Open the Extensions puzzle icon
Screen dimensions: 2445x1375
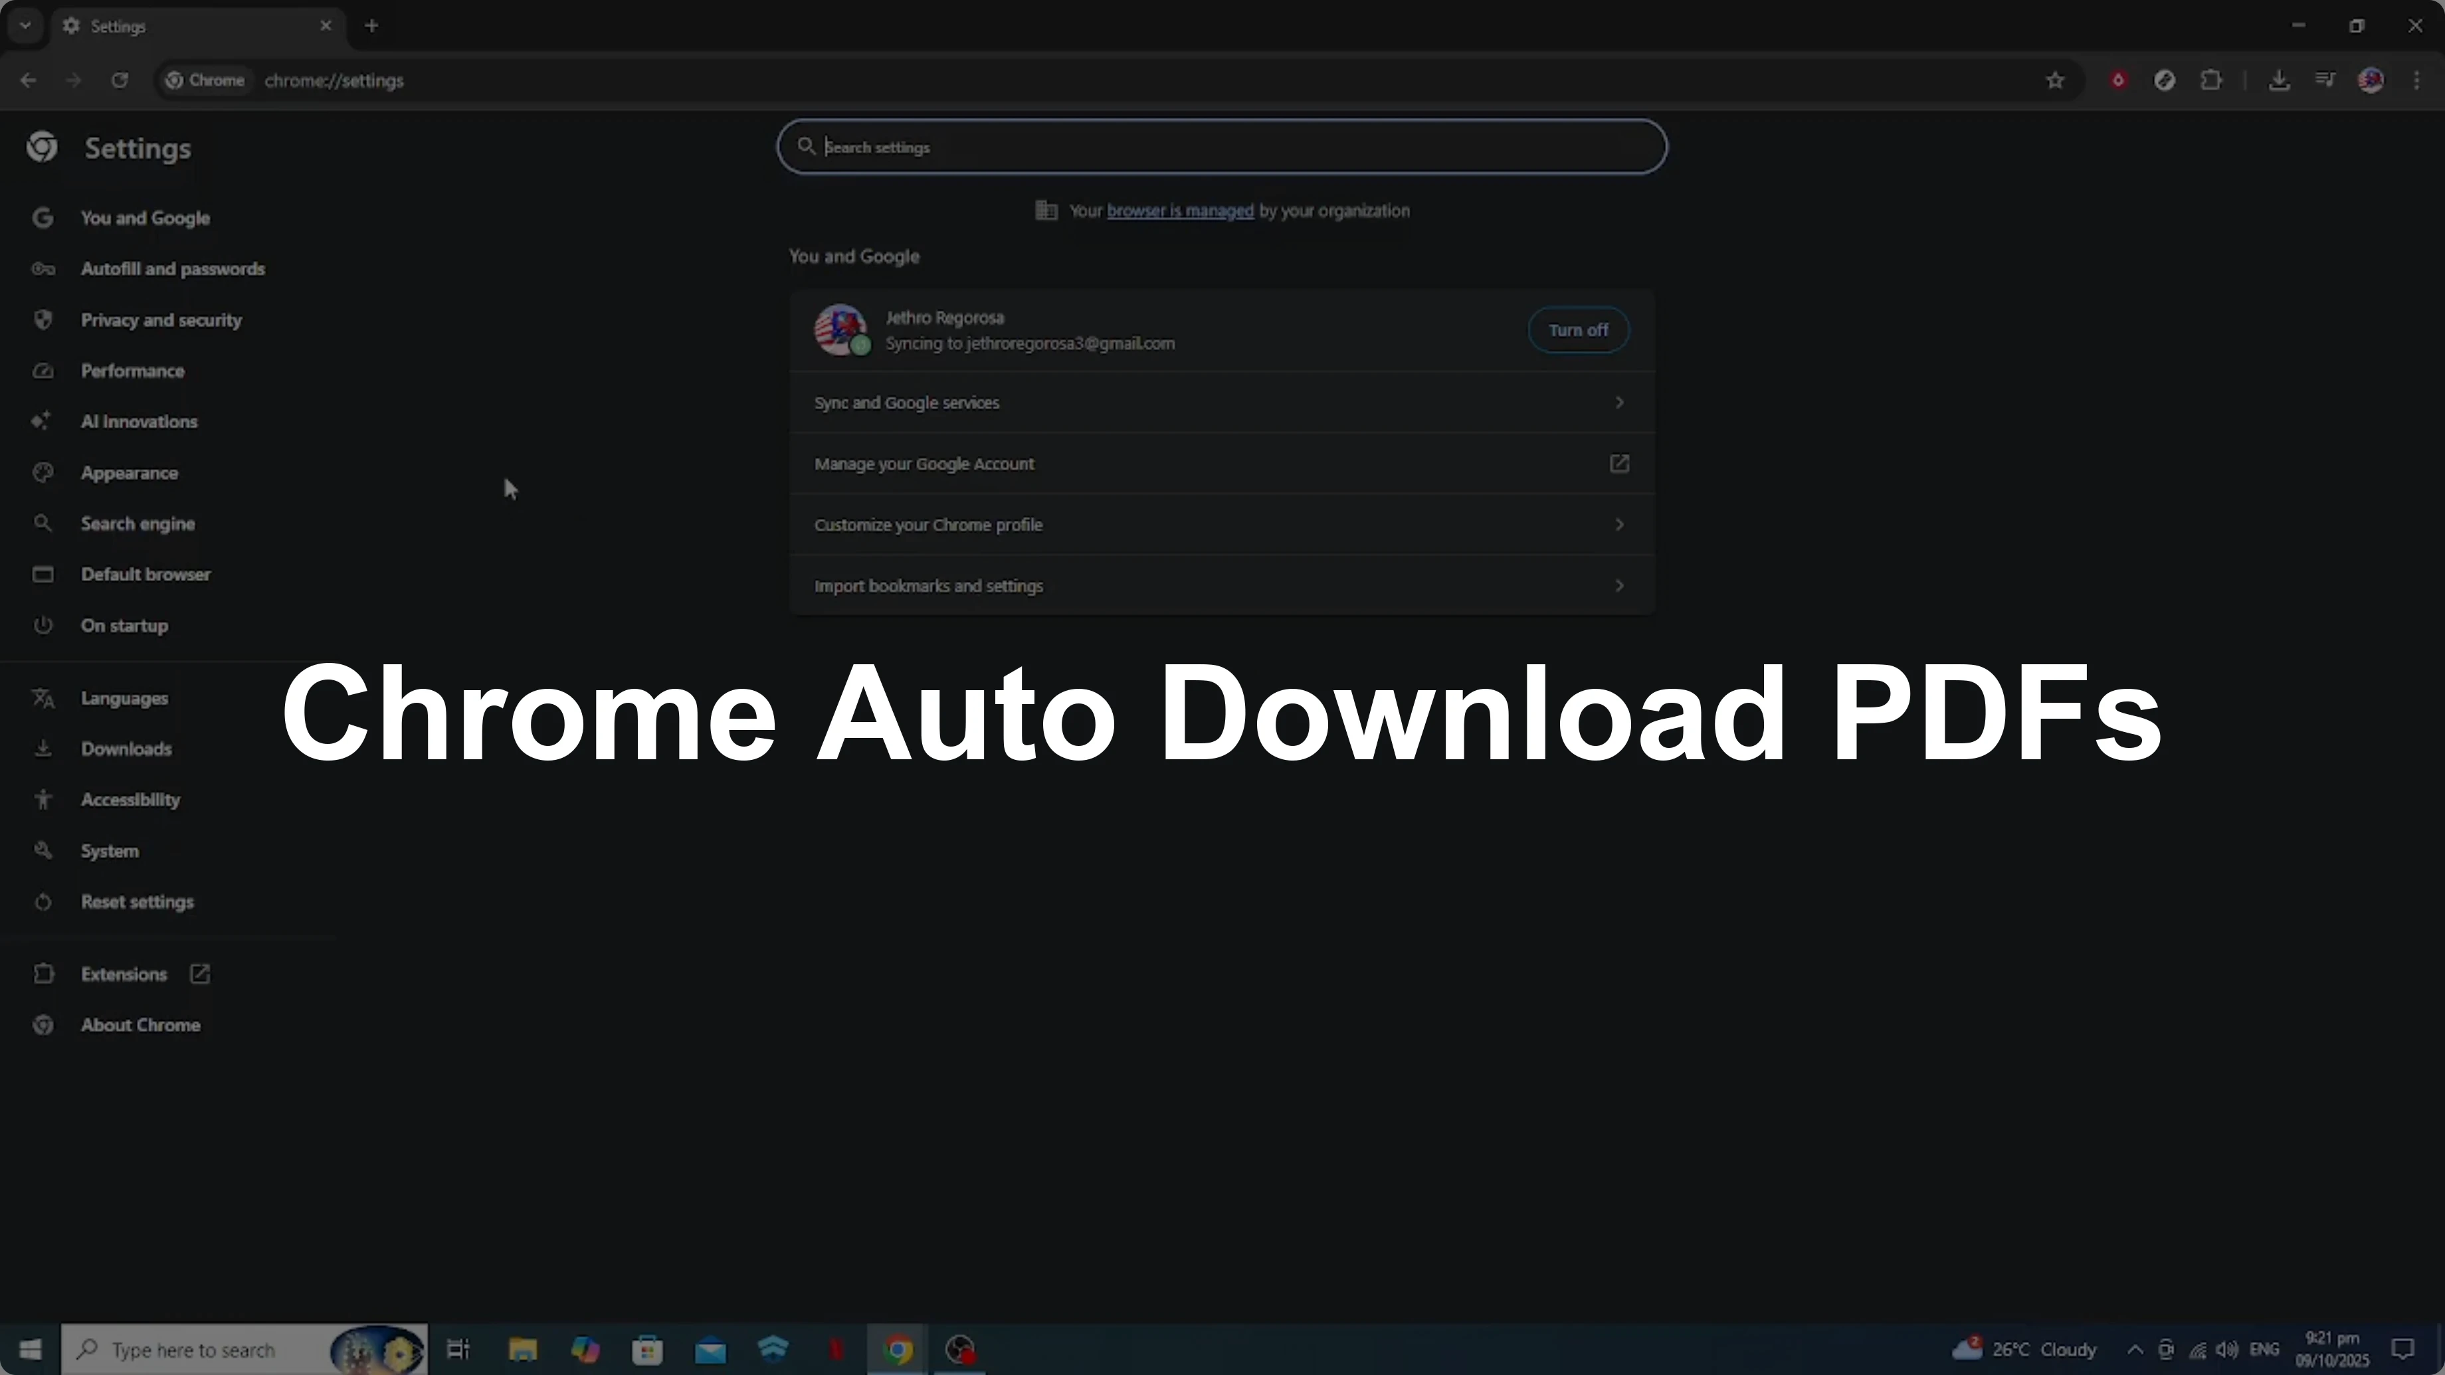tap(2210, 80)
